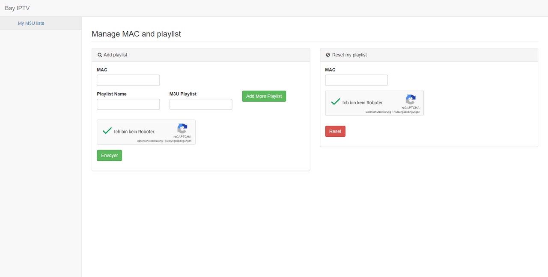Go to the Bay IPTV home brand link
548x277 pixels.
tap(17, 8)
